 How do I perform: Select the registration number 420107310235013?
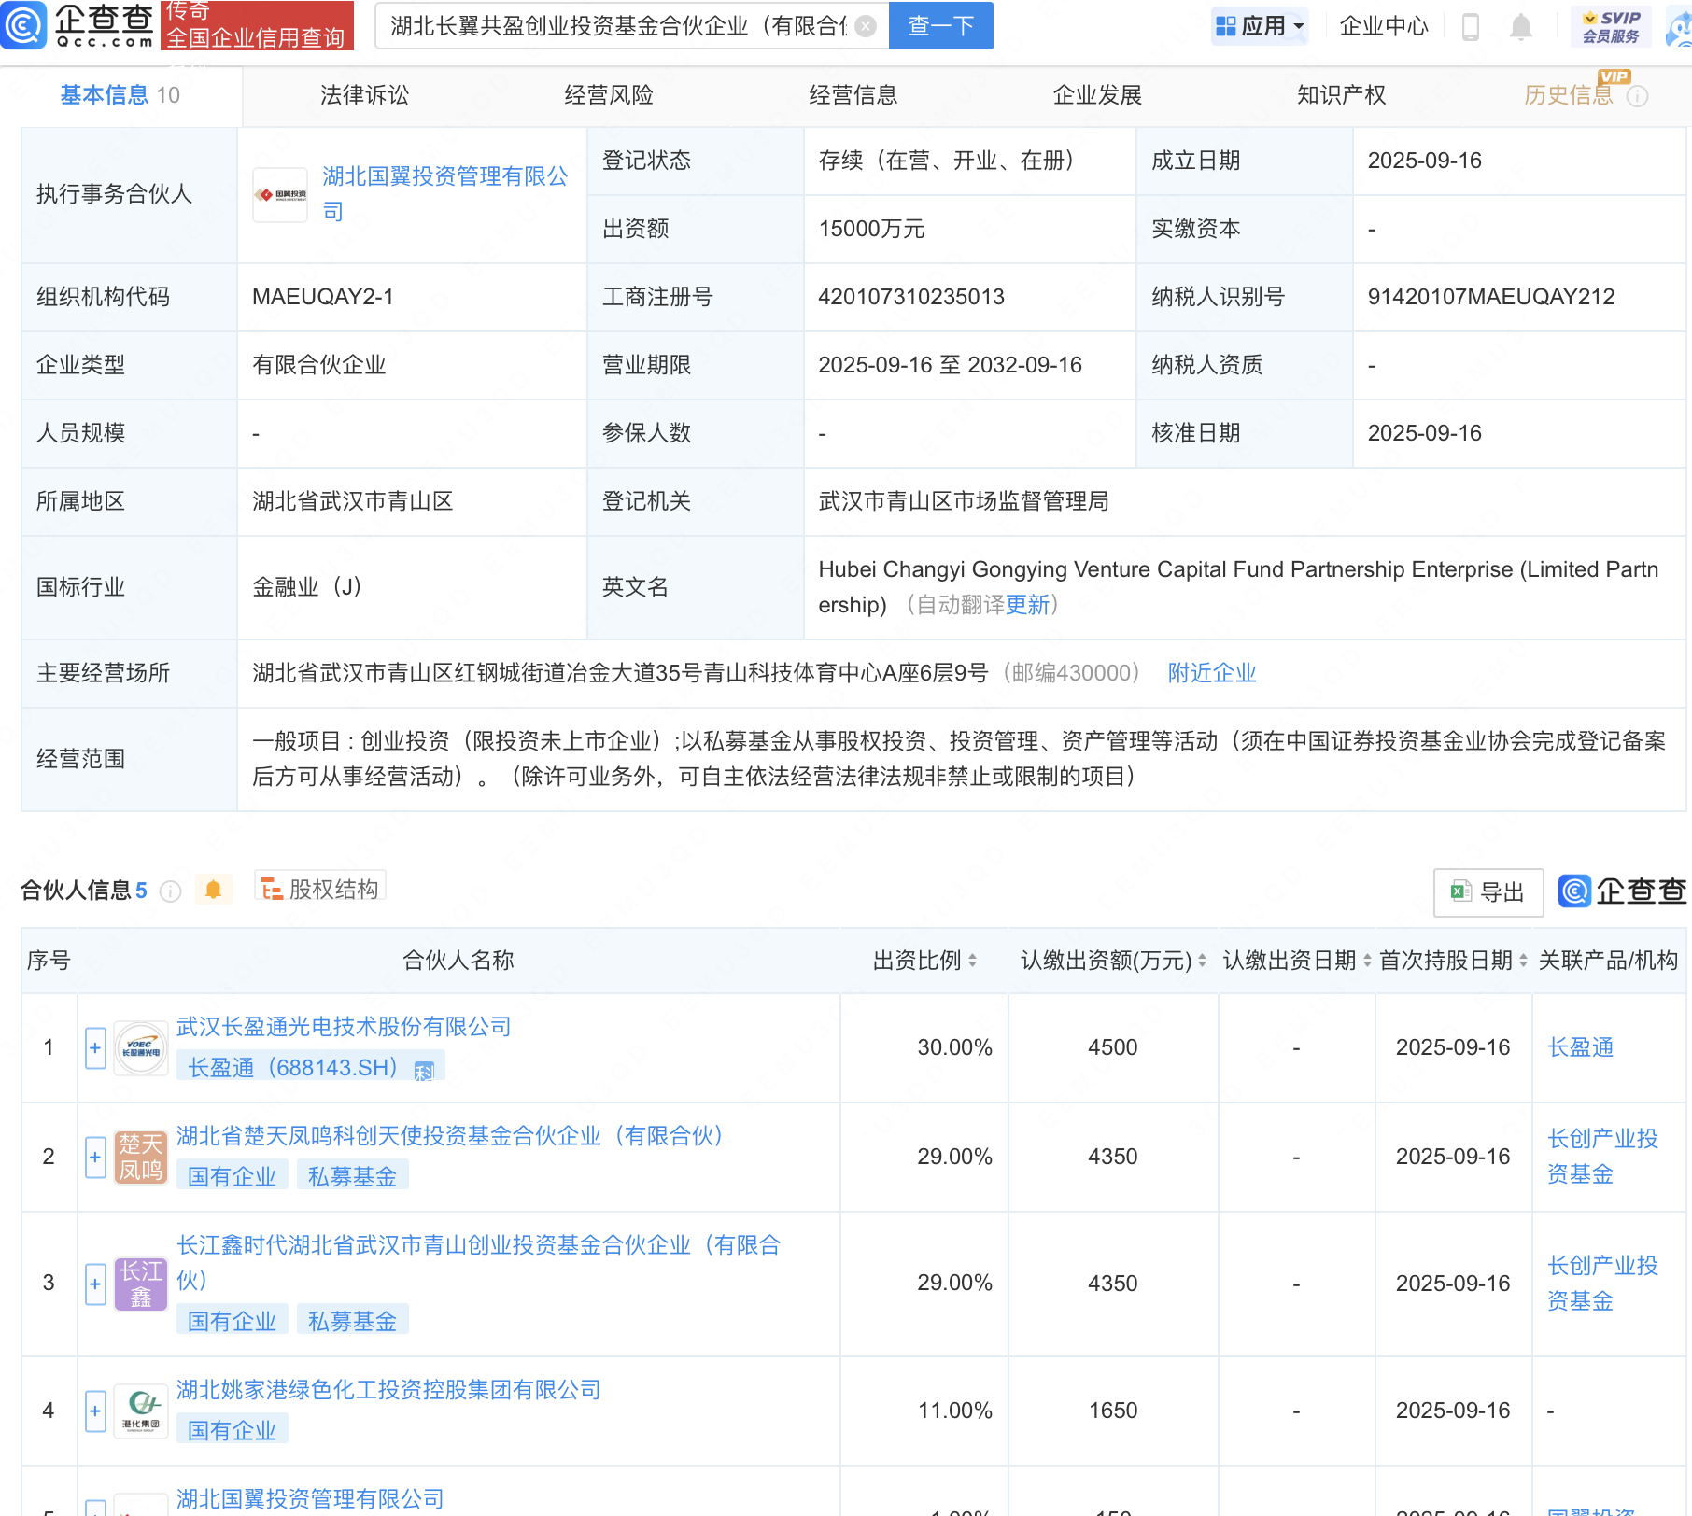coord(911,297)
